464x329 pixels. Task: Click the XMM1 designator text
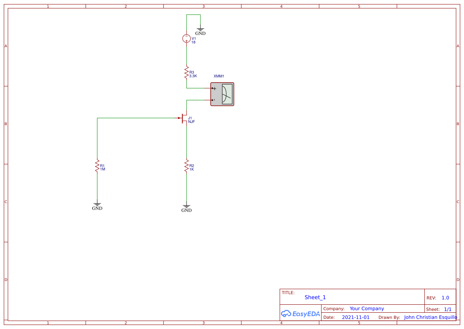[219, 76]
